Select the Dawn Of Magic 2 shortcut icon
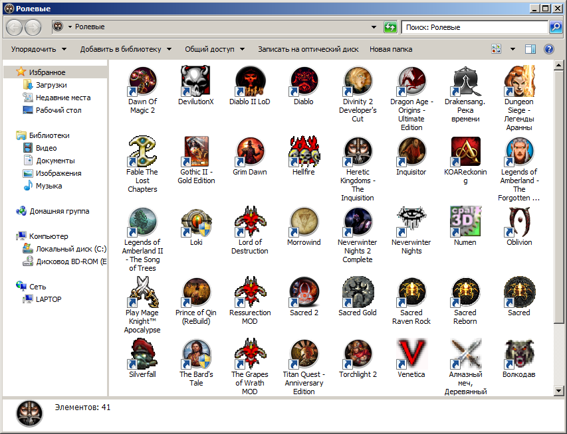 142,81
